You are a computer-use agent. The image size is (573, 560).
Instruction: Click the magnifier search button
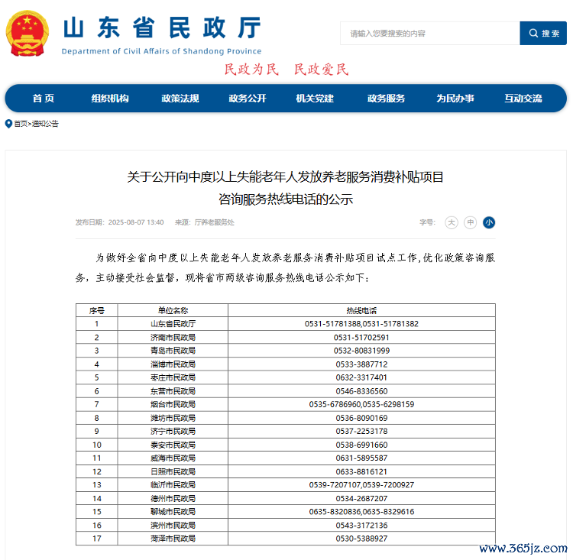click(x=542, y=33)
